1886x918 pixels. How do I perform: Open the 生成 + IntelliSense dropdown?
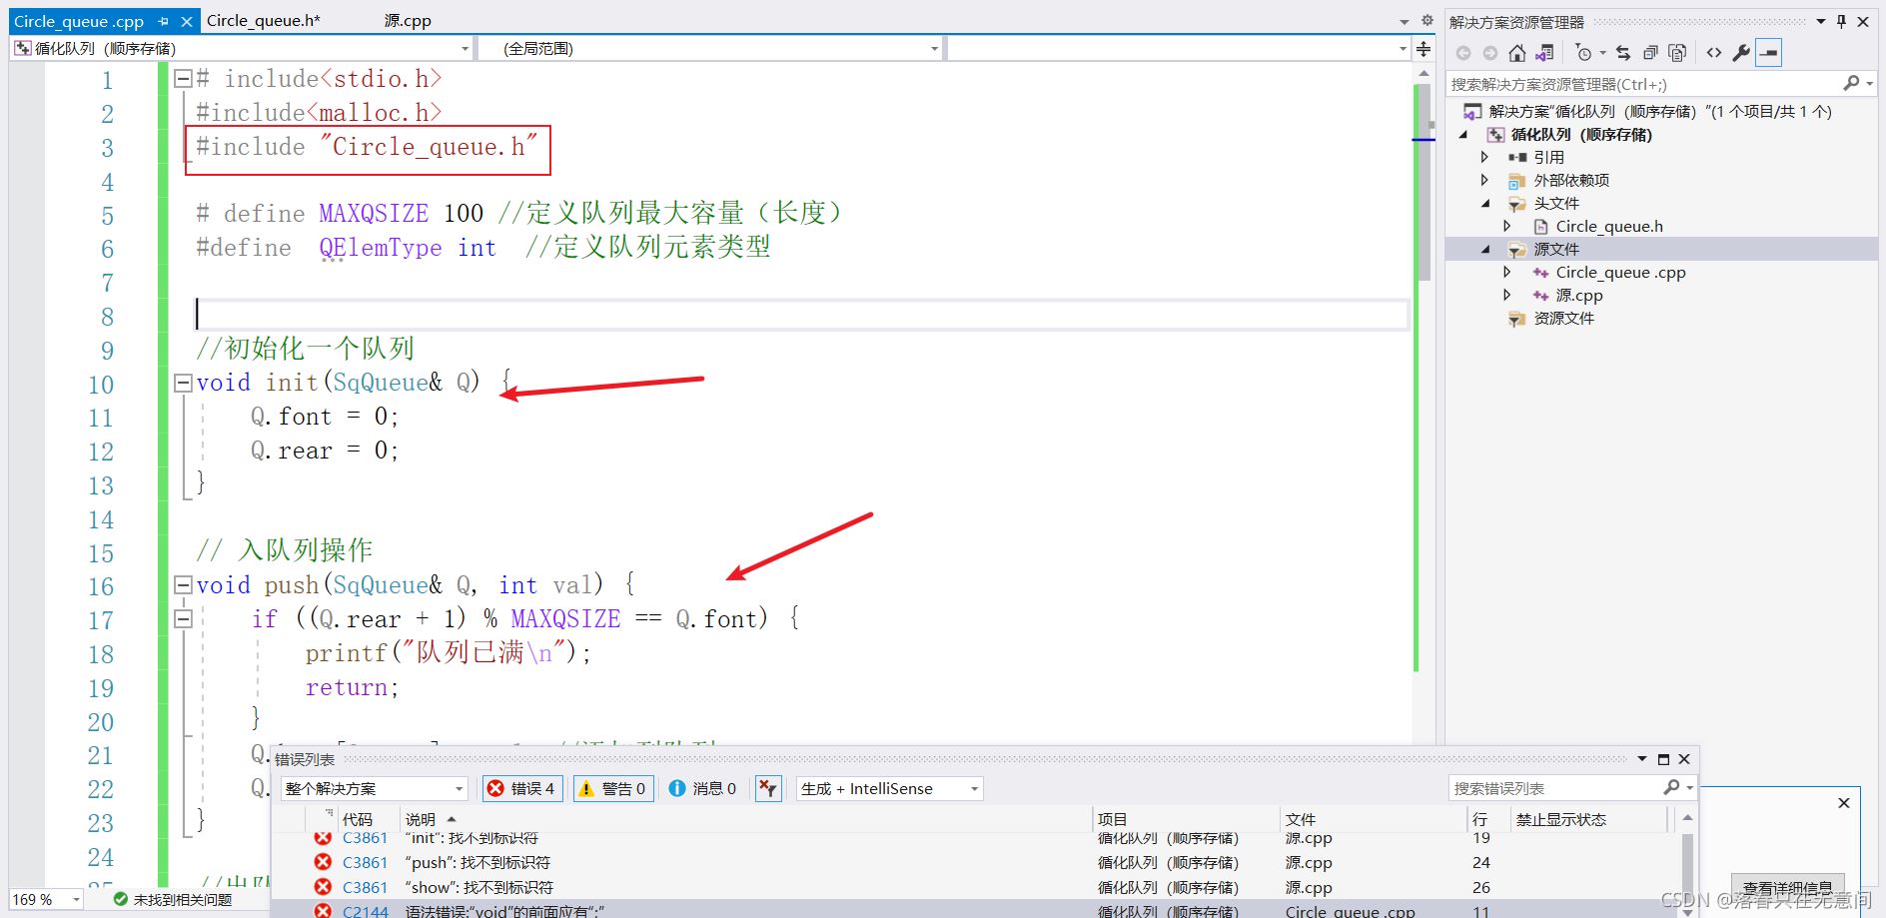coord(890,789)
